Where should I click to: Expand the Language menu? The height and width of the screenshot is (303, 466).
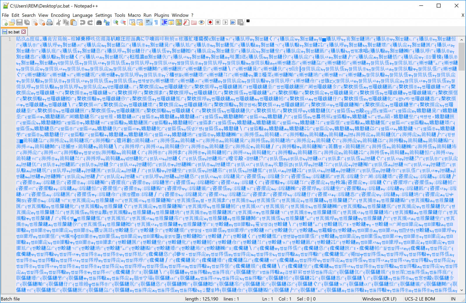pyautogui.click(x=82, y=15)
